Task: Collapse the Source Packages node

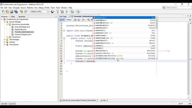Action: point(4,22)
